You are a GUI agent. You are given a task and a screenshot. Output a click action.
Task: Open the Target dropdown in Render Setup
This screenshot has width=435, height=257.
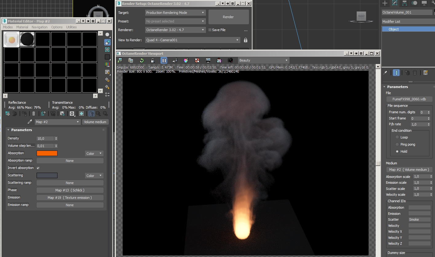coord(175,13)
